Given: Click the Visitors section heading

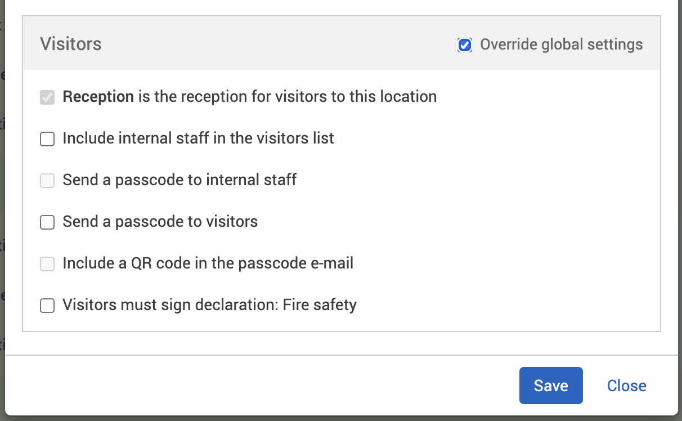Looking at the screenshot, I should tap(71, 44).
